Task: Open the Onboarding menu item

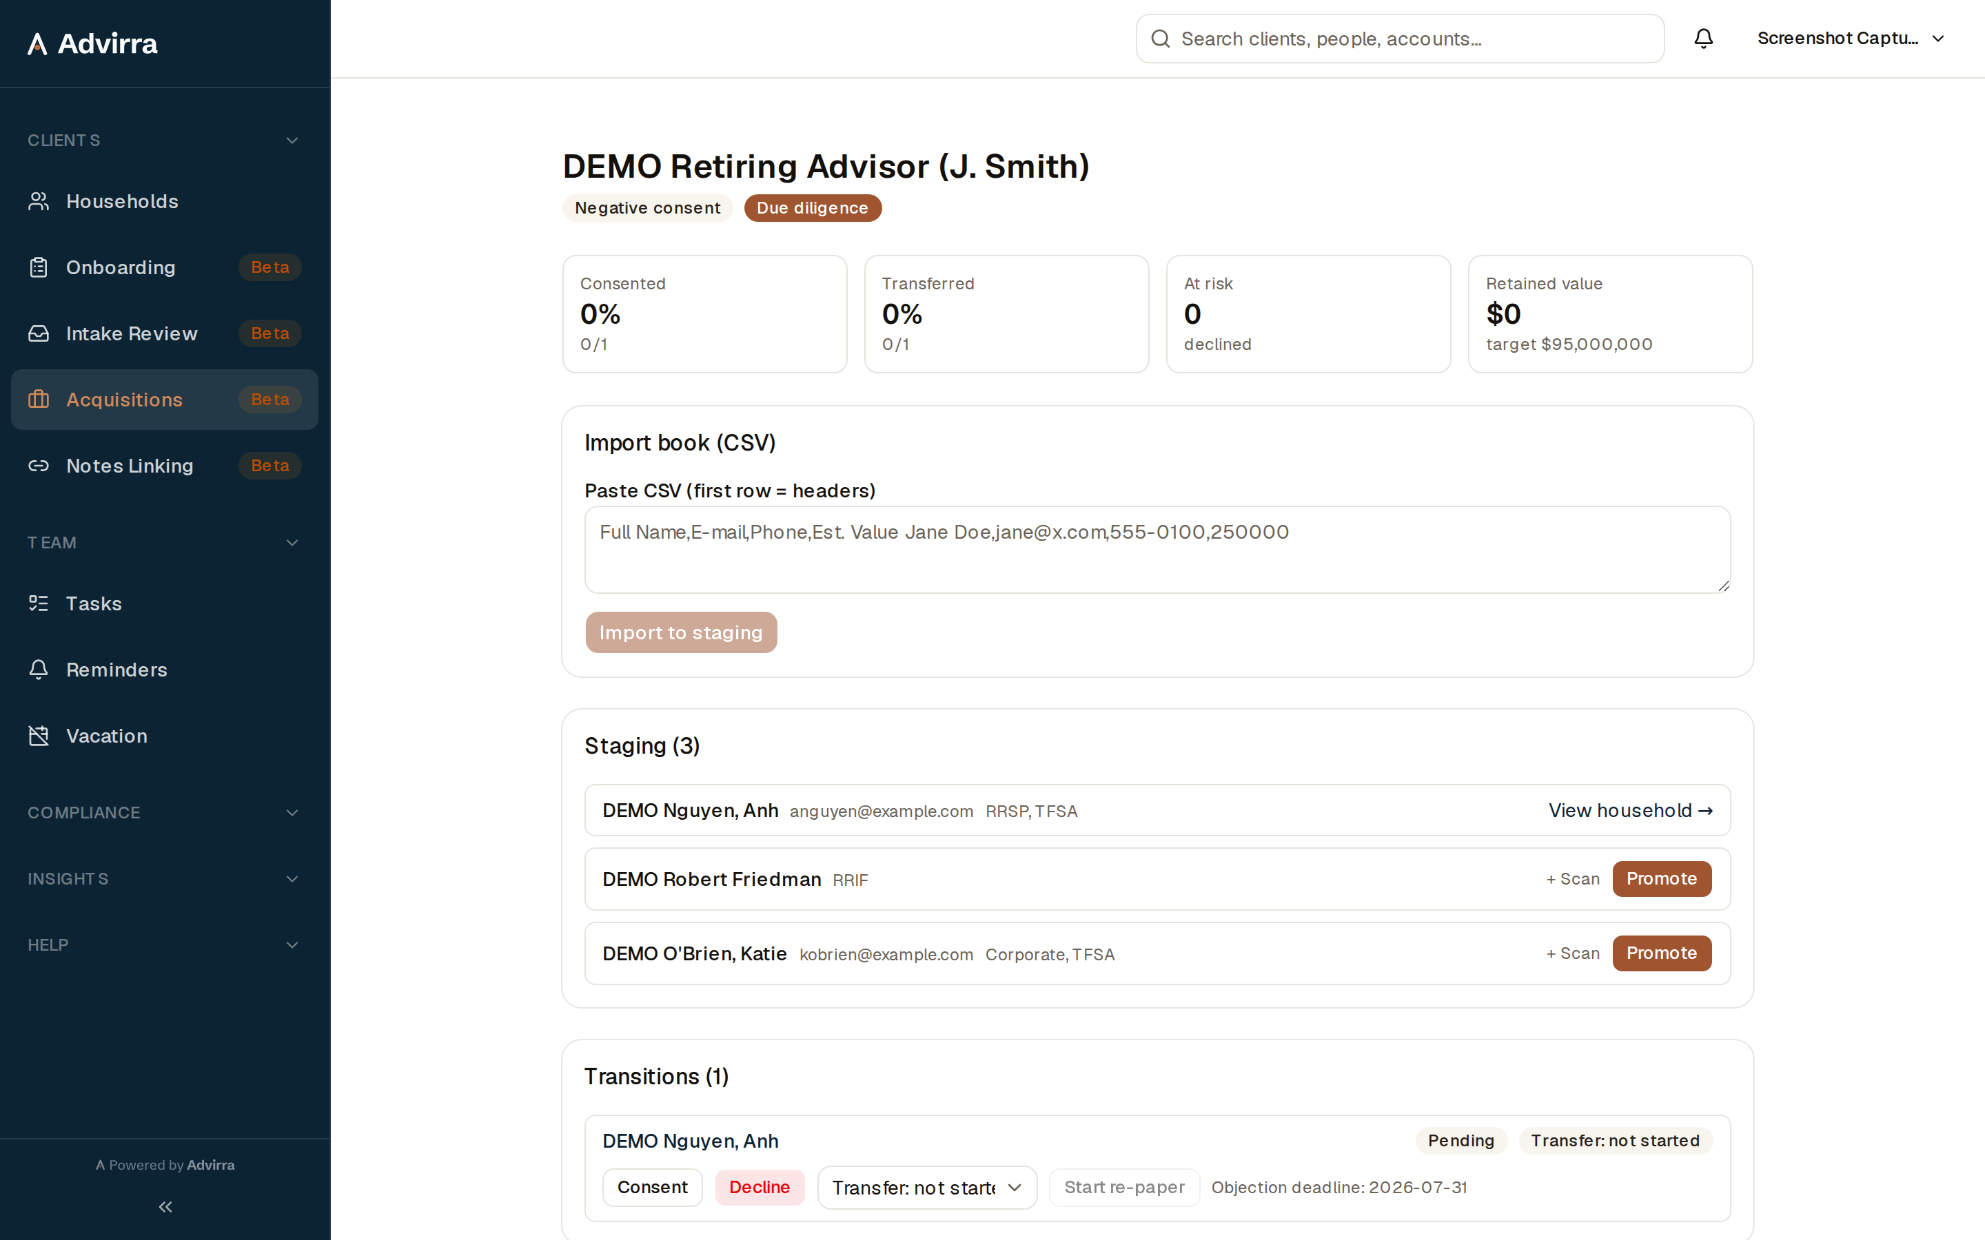Action: click(164, 267)
